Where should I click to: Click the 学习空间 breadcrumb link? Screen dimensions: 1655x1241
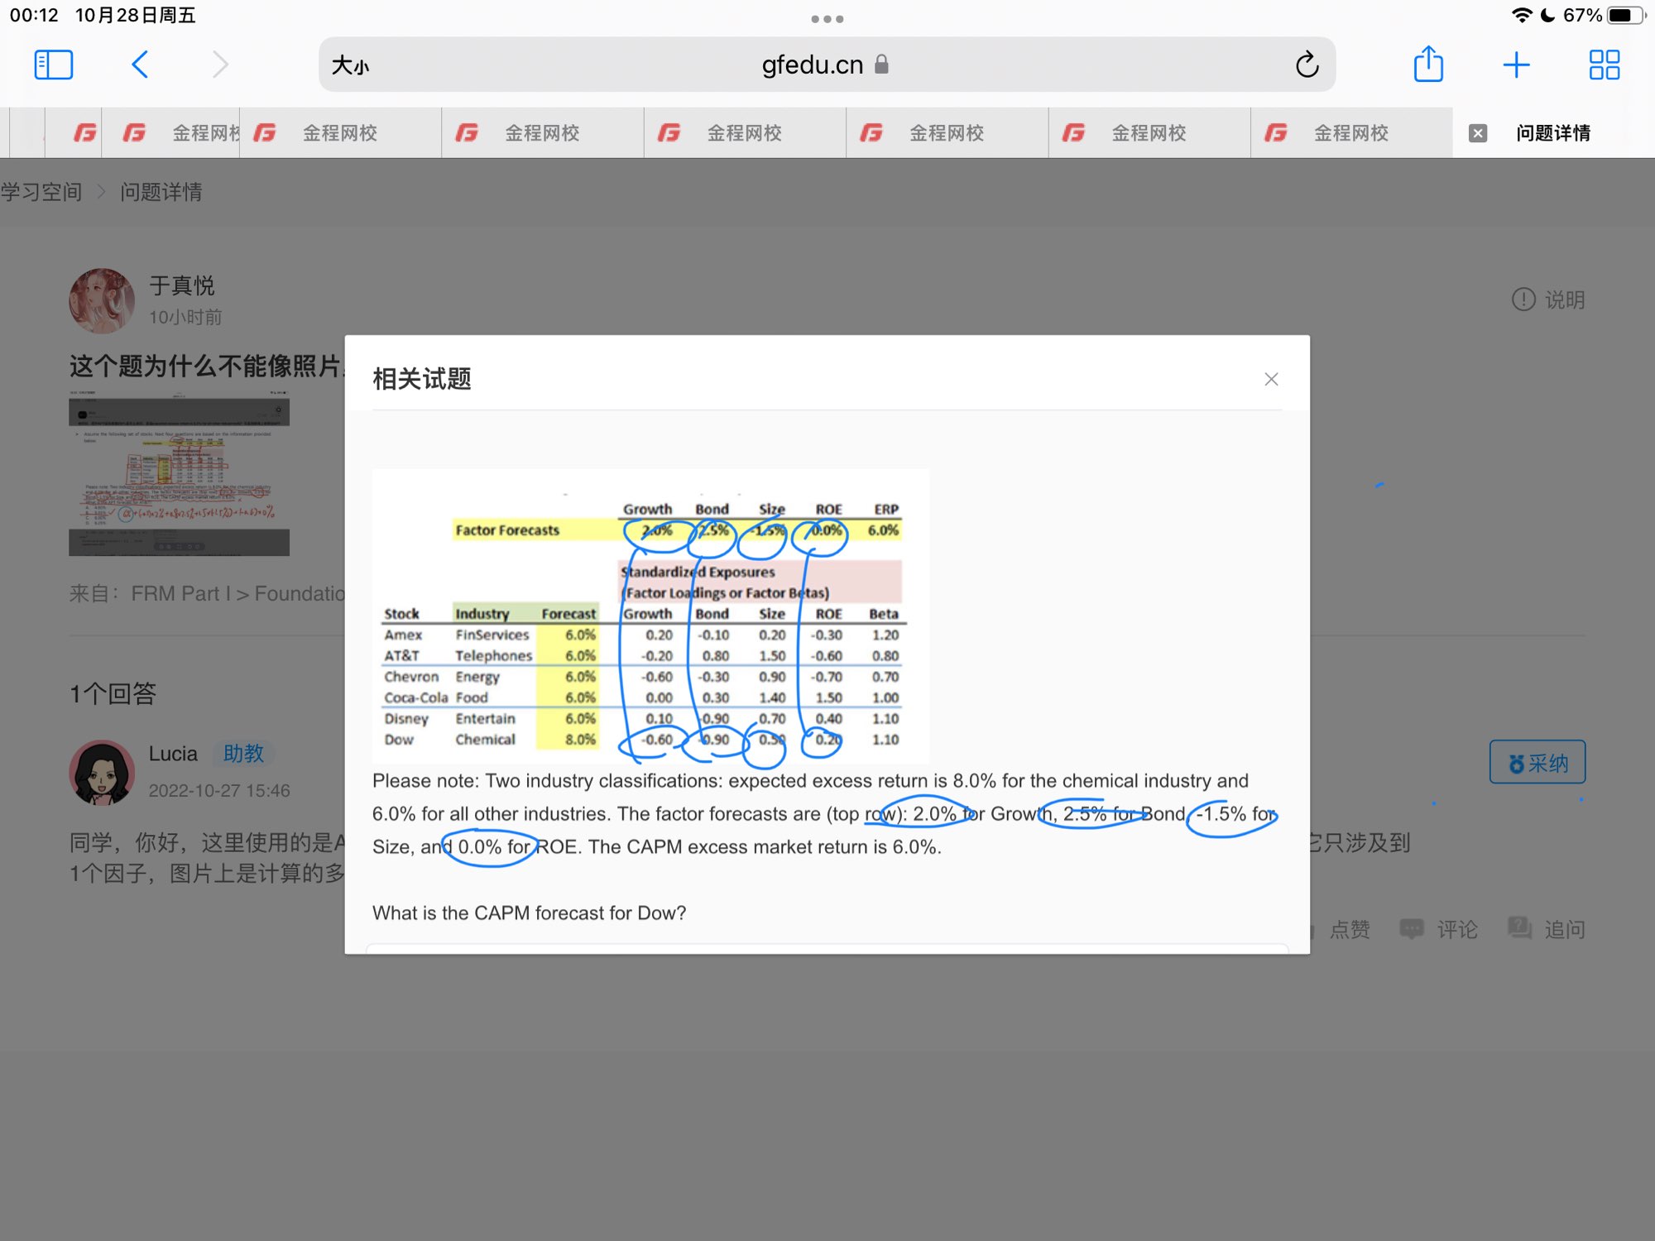click(41, 192)
